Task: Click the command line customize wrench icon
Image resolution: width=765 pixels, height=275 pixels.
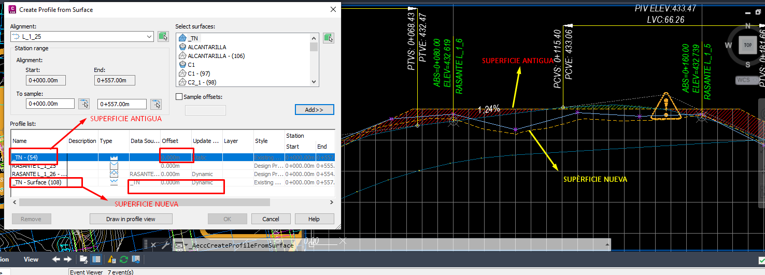Action: pyautogui.click(x=166, y=245)
